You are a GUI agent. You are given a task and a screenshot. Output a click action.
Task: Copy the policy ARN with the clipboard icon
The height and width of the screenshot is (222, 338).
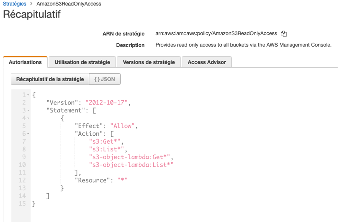[x=284, y=34]
